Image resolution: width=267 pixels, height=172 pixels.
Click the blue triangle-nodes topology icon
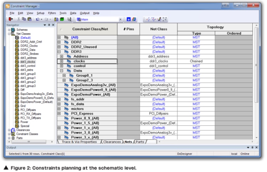[153, 19]
